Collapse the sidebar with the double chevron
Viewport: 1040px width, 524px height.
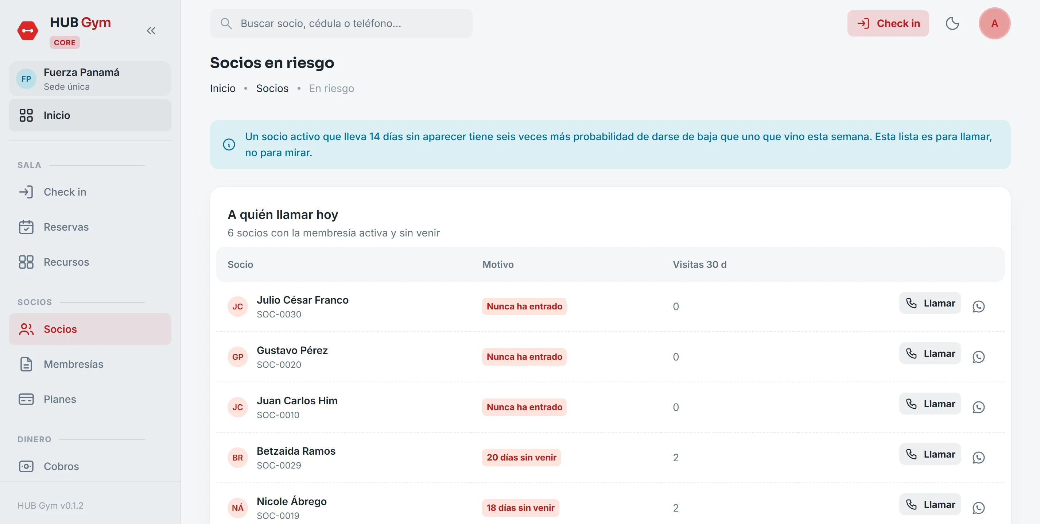coord(151,31)
